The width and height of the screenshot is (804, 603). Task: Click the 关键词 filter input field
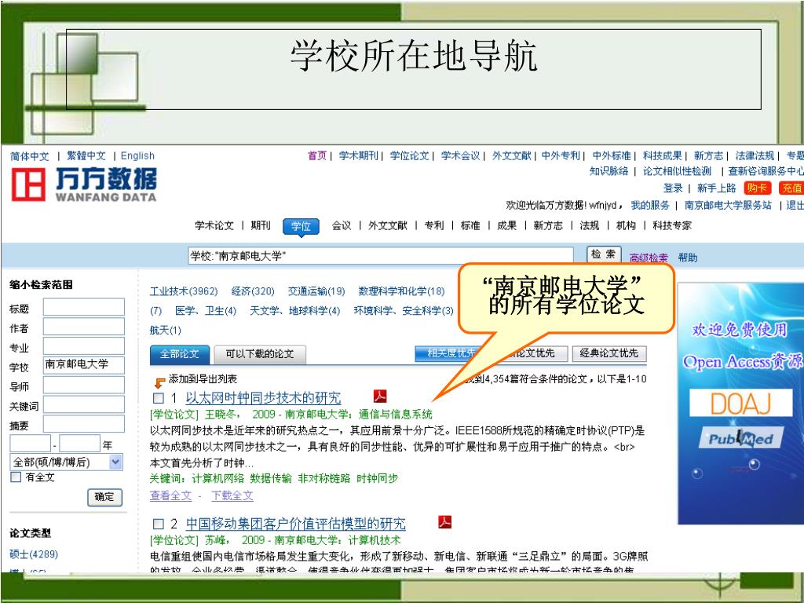[83, 404]
